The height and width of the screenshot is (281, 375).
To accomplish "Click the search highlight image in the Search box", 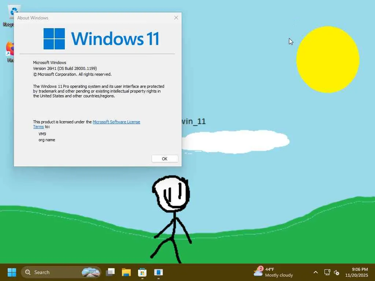I will point(91,272).
